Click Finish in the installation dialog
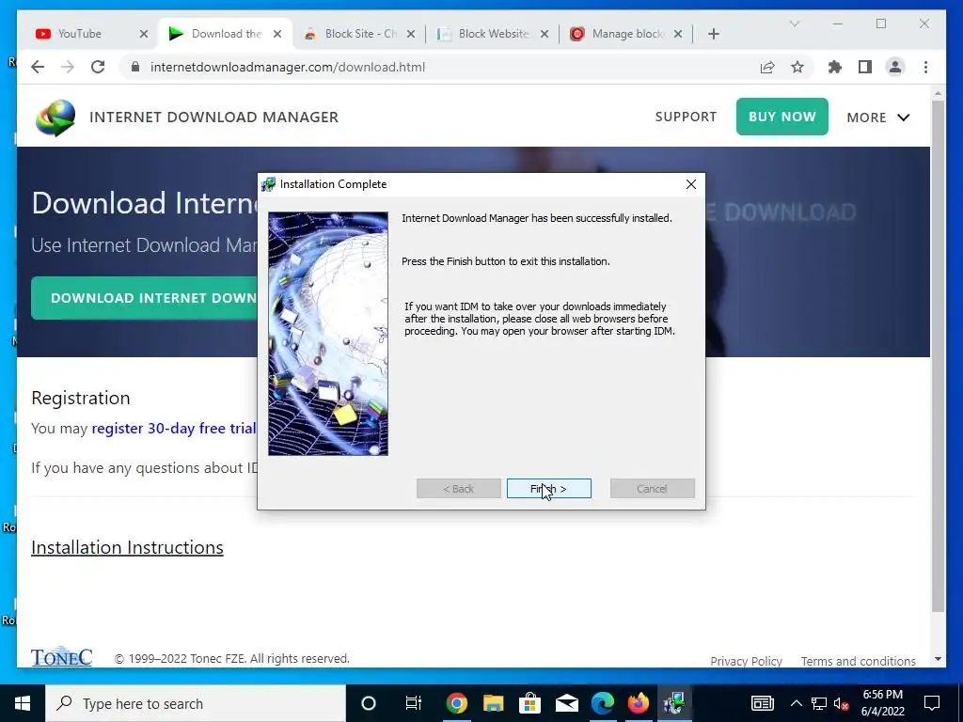 click(548, 489)
